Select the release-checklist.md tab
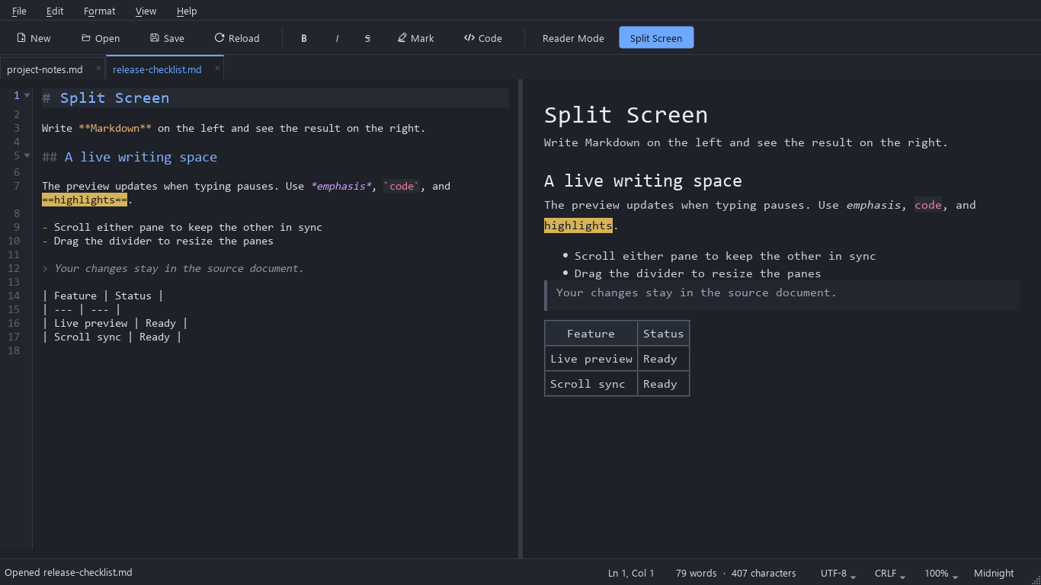The image size is (1041, 585). [157, 69]
